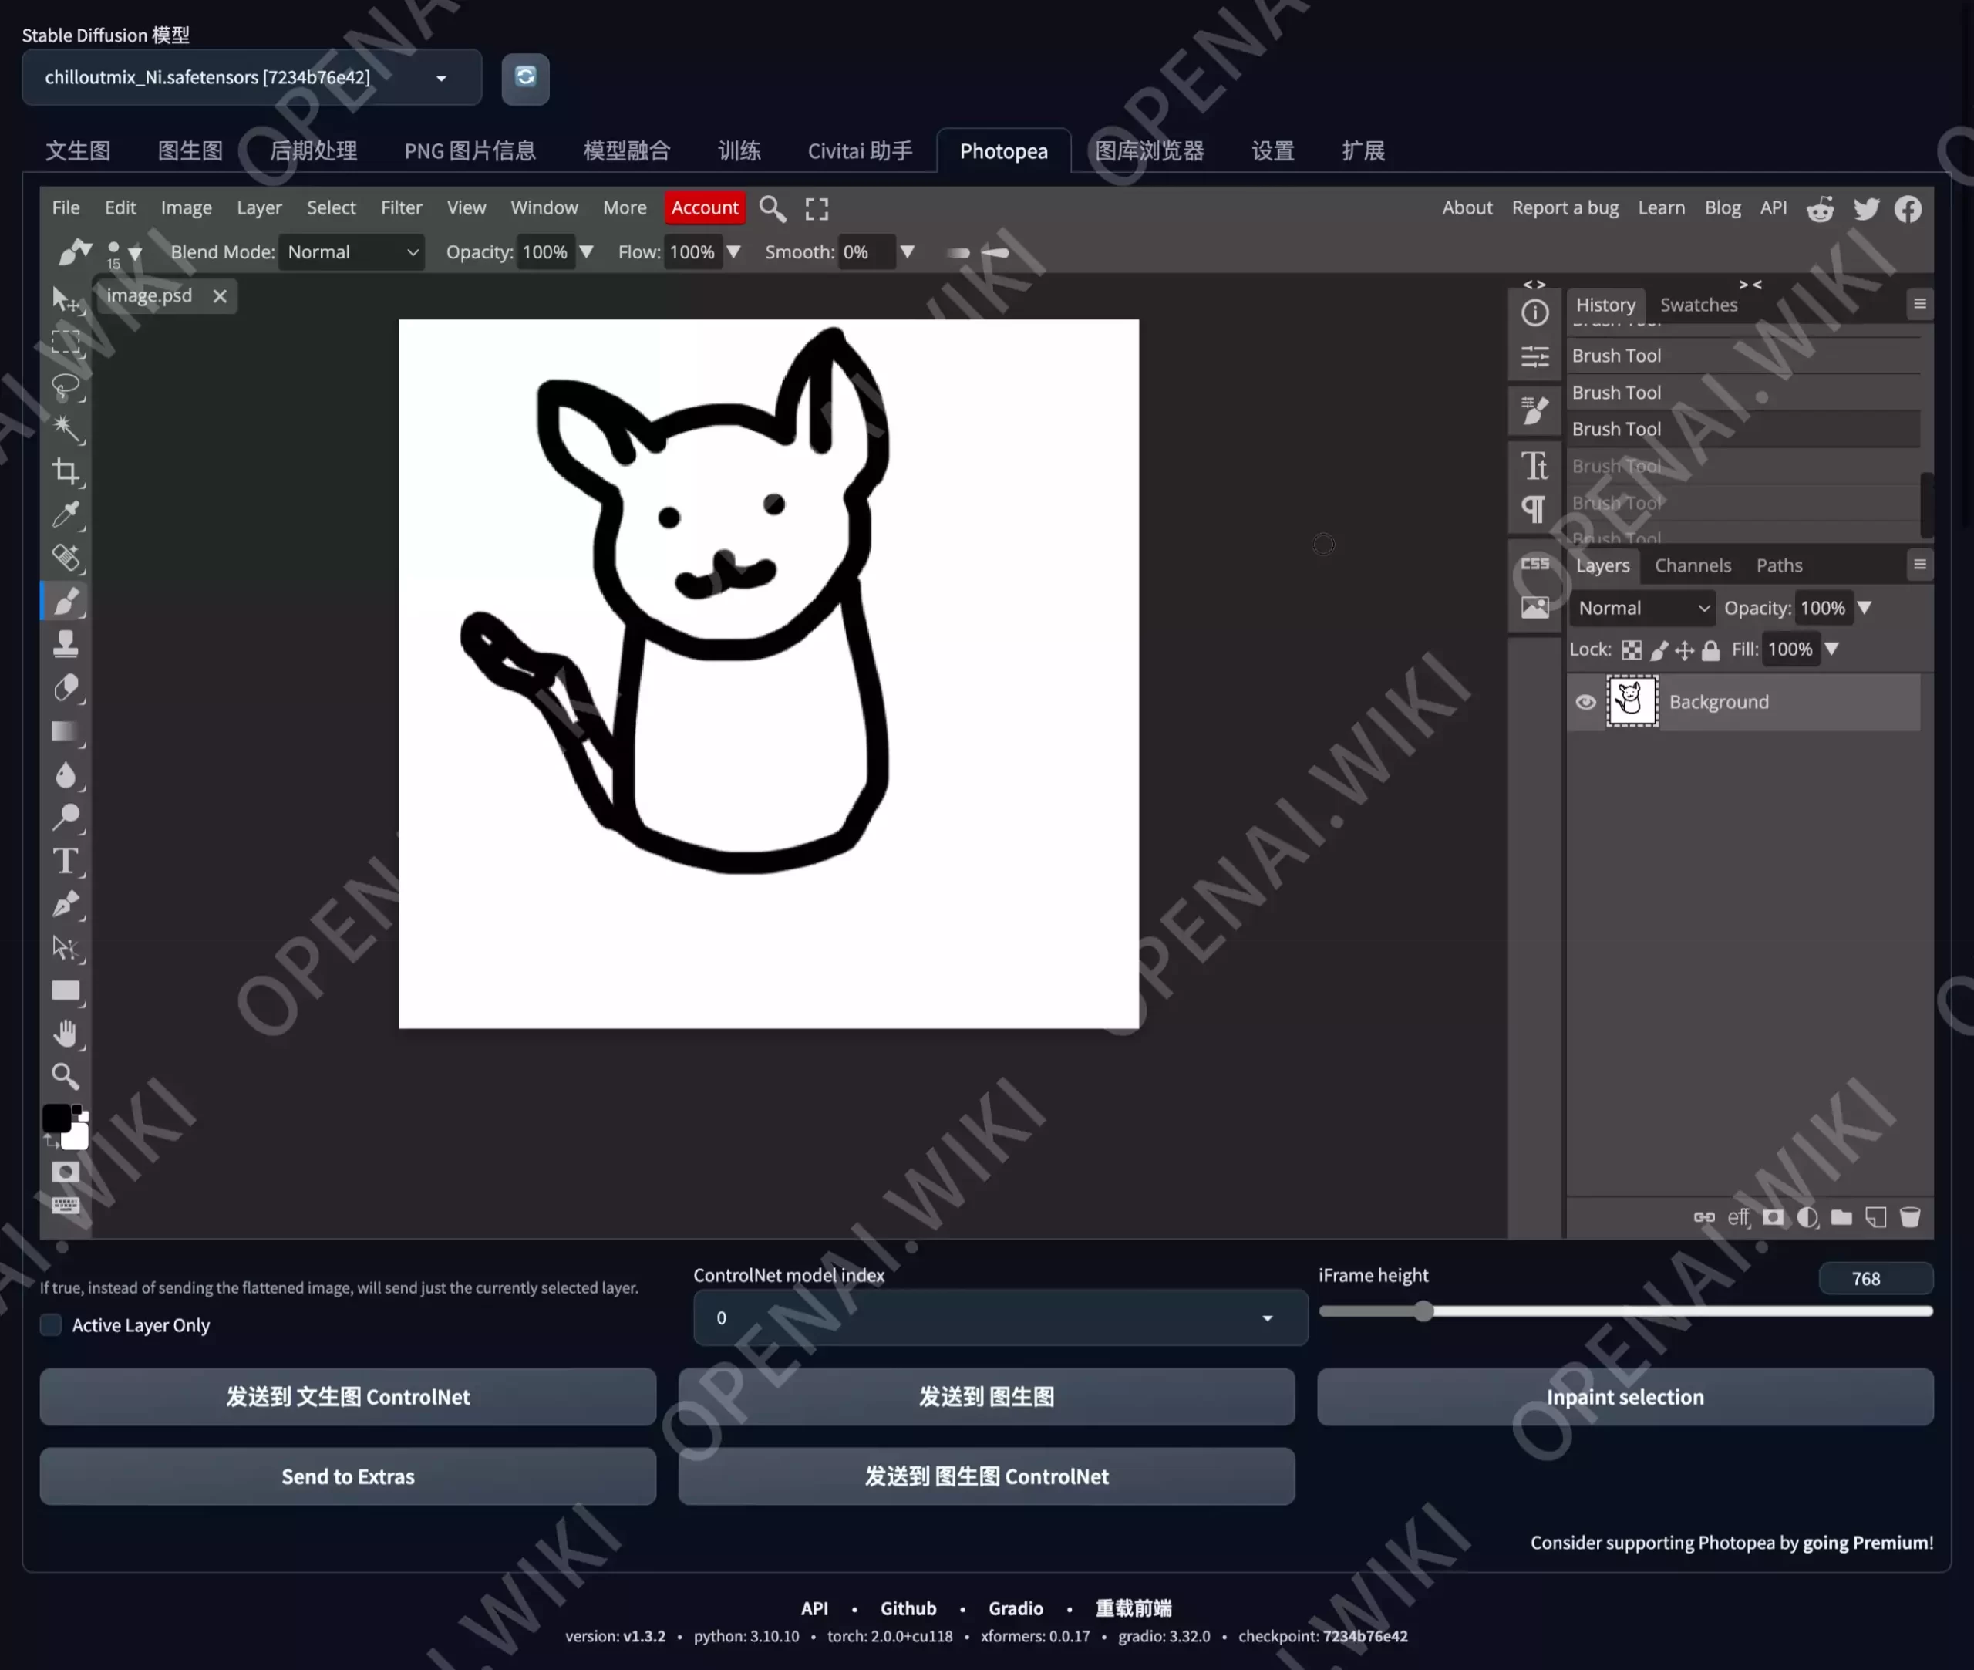Click Inpaint selection button
This screenshot has height=1670, width=1974.
1626,1397
